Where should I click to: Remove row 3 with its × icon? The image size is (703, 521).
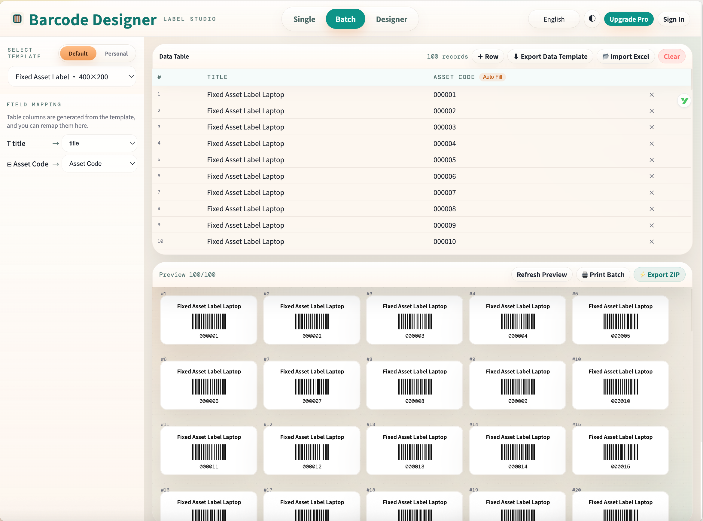pyautogui.click(x=651, y=127)
